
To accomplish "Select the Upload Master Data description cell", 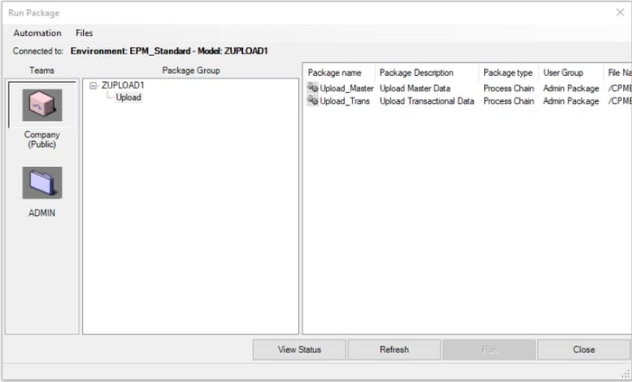I will 416,89.
